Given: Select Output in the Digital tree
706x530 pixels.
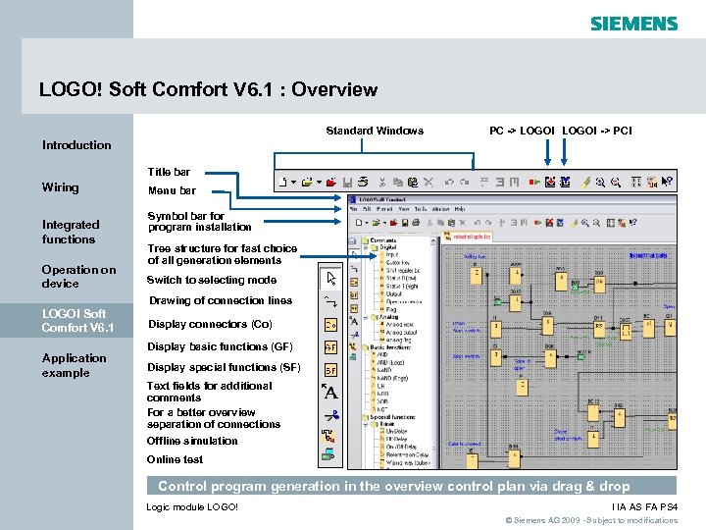Looking at the screenshot, I should coord(394,293).
